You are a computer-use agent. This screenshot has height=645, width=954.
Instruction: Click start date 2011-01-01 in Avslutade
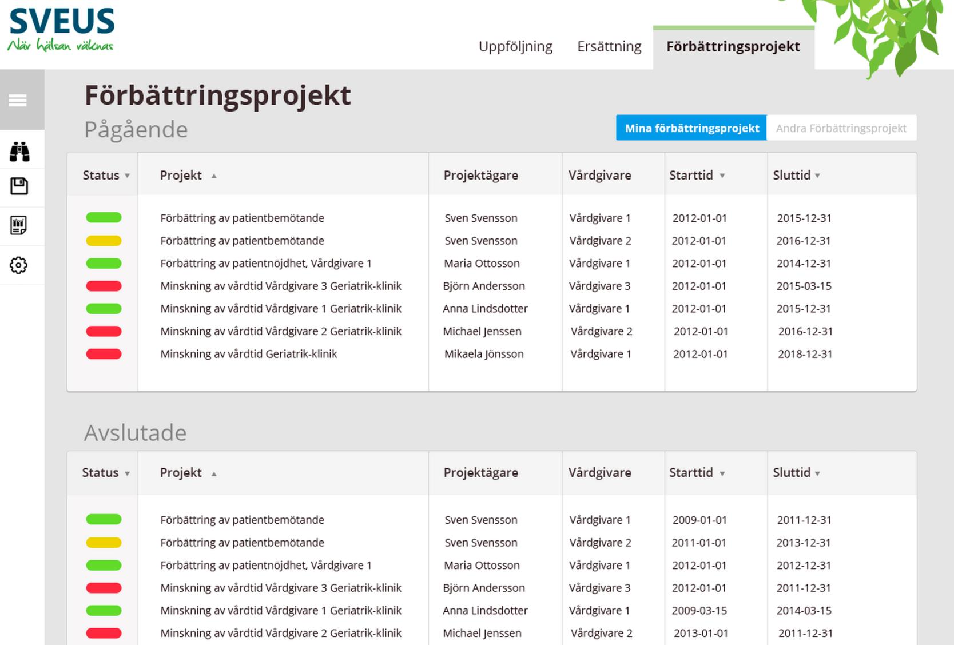click(x=698, y=543)
